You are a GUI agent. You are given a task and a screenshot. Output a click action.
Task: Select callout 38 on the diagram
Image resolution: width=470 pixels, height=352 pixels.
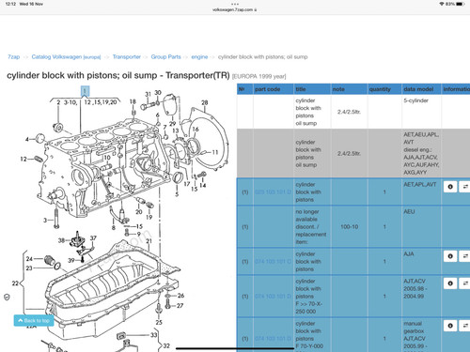[x=61, y=240]
